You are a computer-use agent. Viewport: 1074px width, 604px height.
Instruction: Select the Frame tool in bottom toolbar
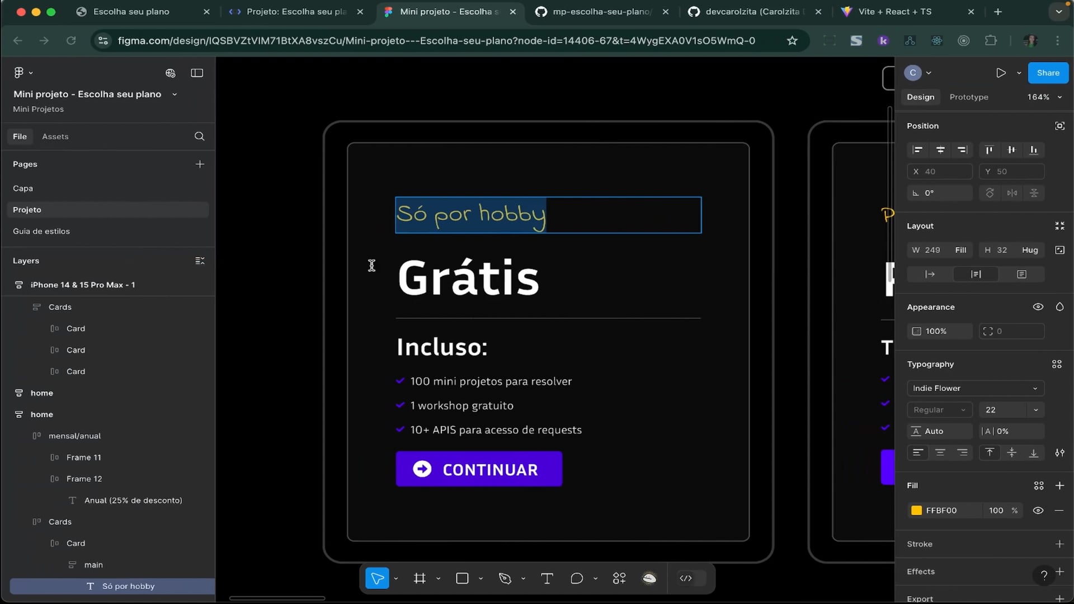[x=420, y=578]
